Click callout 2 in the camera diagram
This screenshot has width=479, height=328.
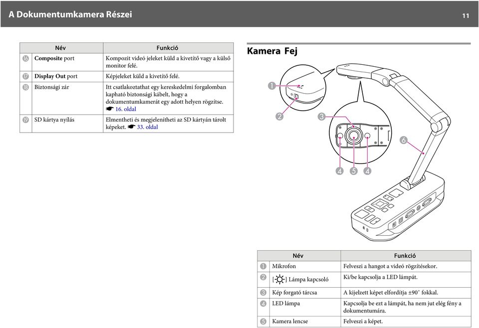[279, 116]
